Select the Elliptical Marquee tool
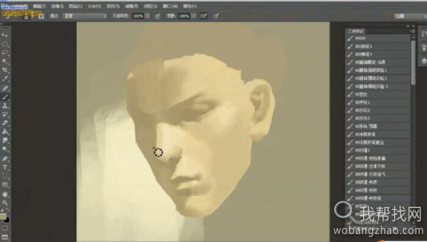Screen dimensions: 427x242 point(5,44)
